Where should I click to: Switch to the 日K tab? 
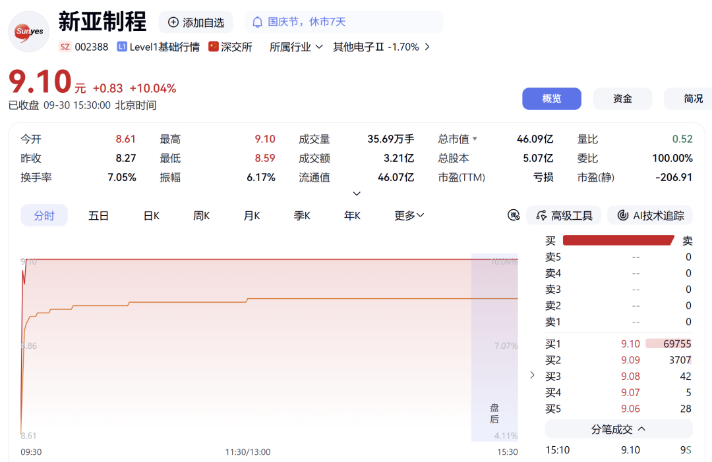pyautogui.click(x=152, y=215)
